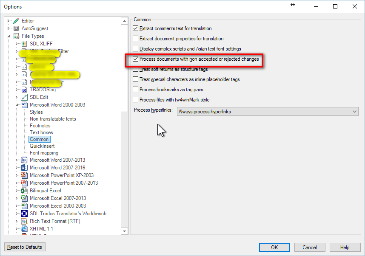The width and height of the screenshot is (365, 256).
Task: Click the Rich Text Format (RTF) icon
Action: (x=23, y=221)
